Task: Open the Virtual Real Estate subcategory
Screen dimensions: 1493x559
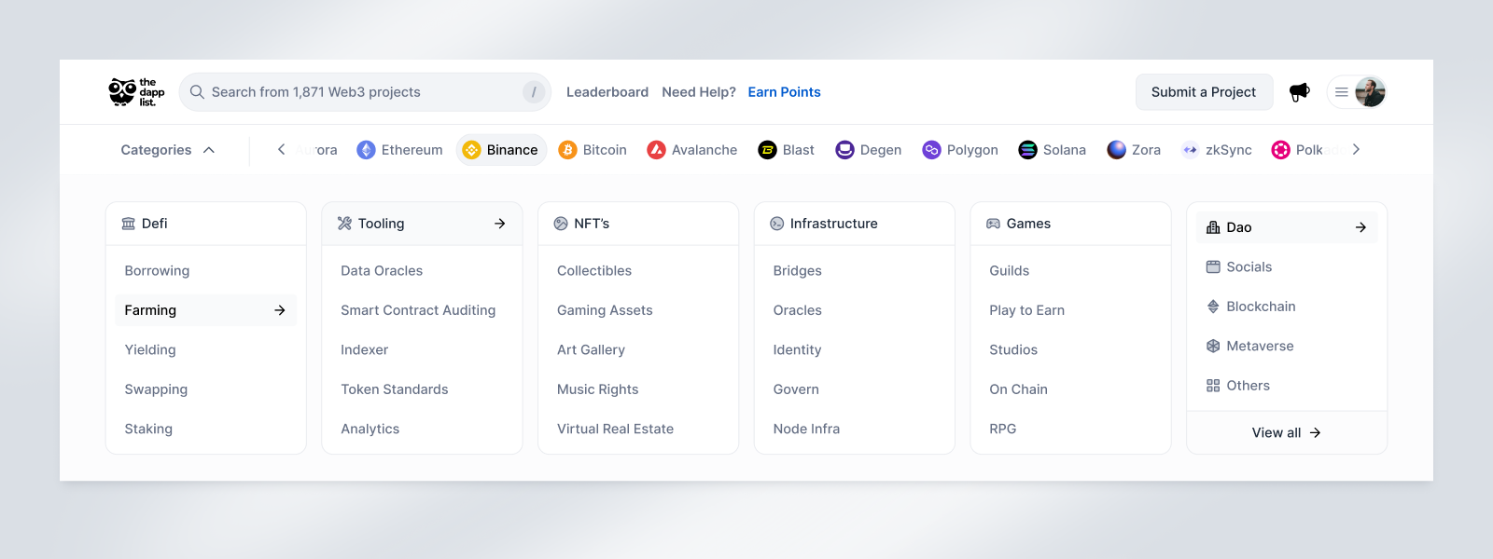Action: click(615, 429)
